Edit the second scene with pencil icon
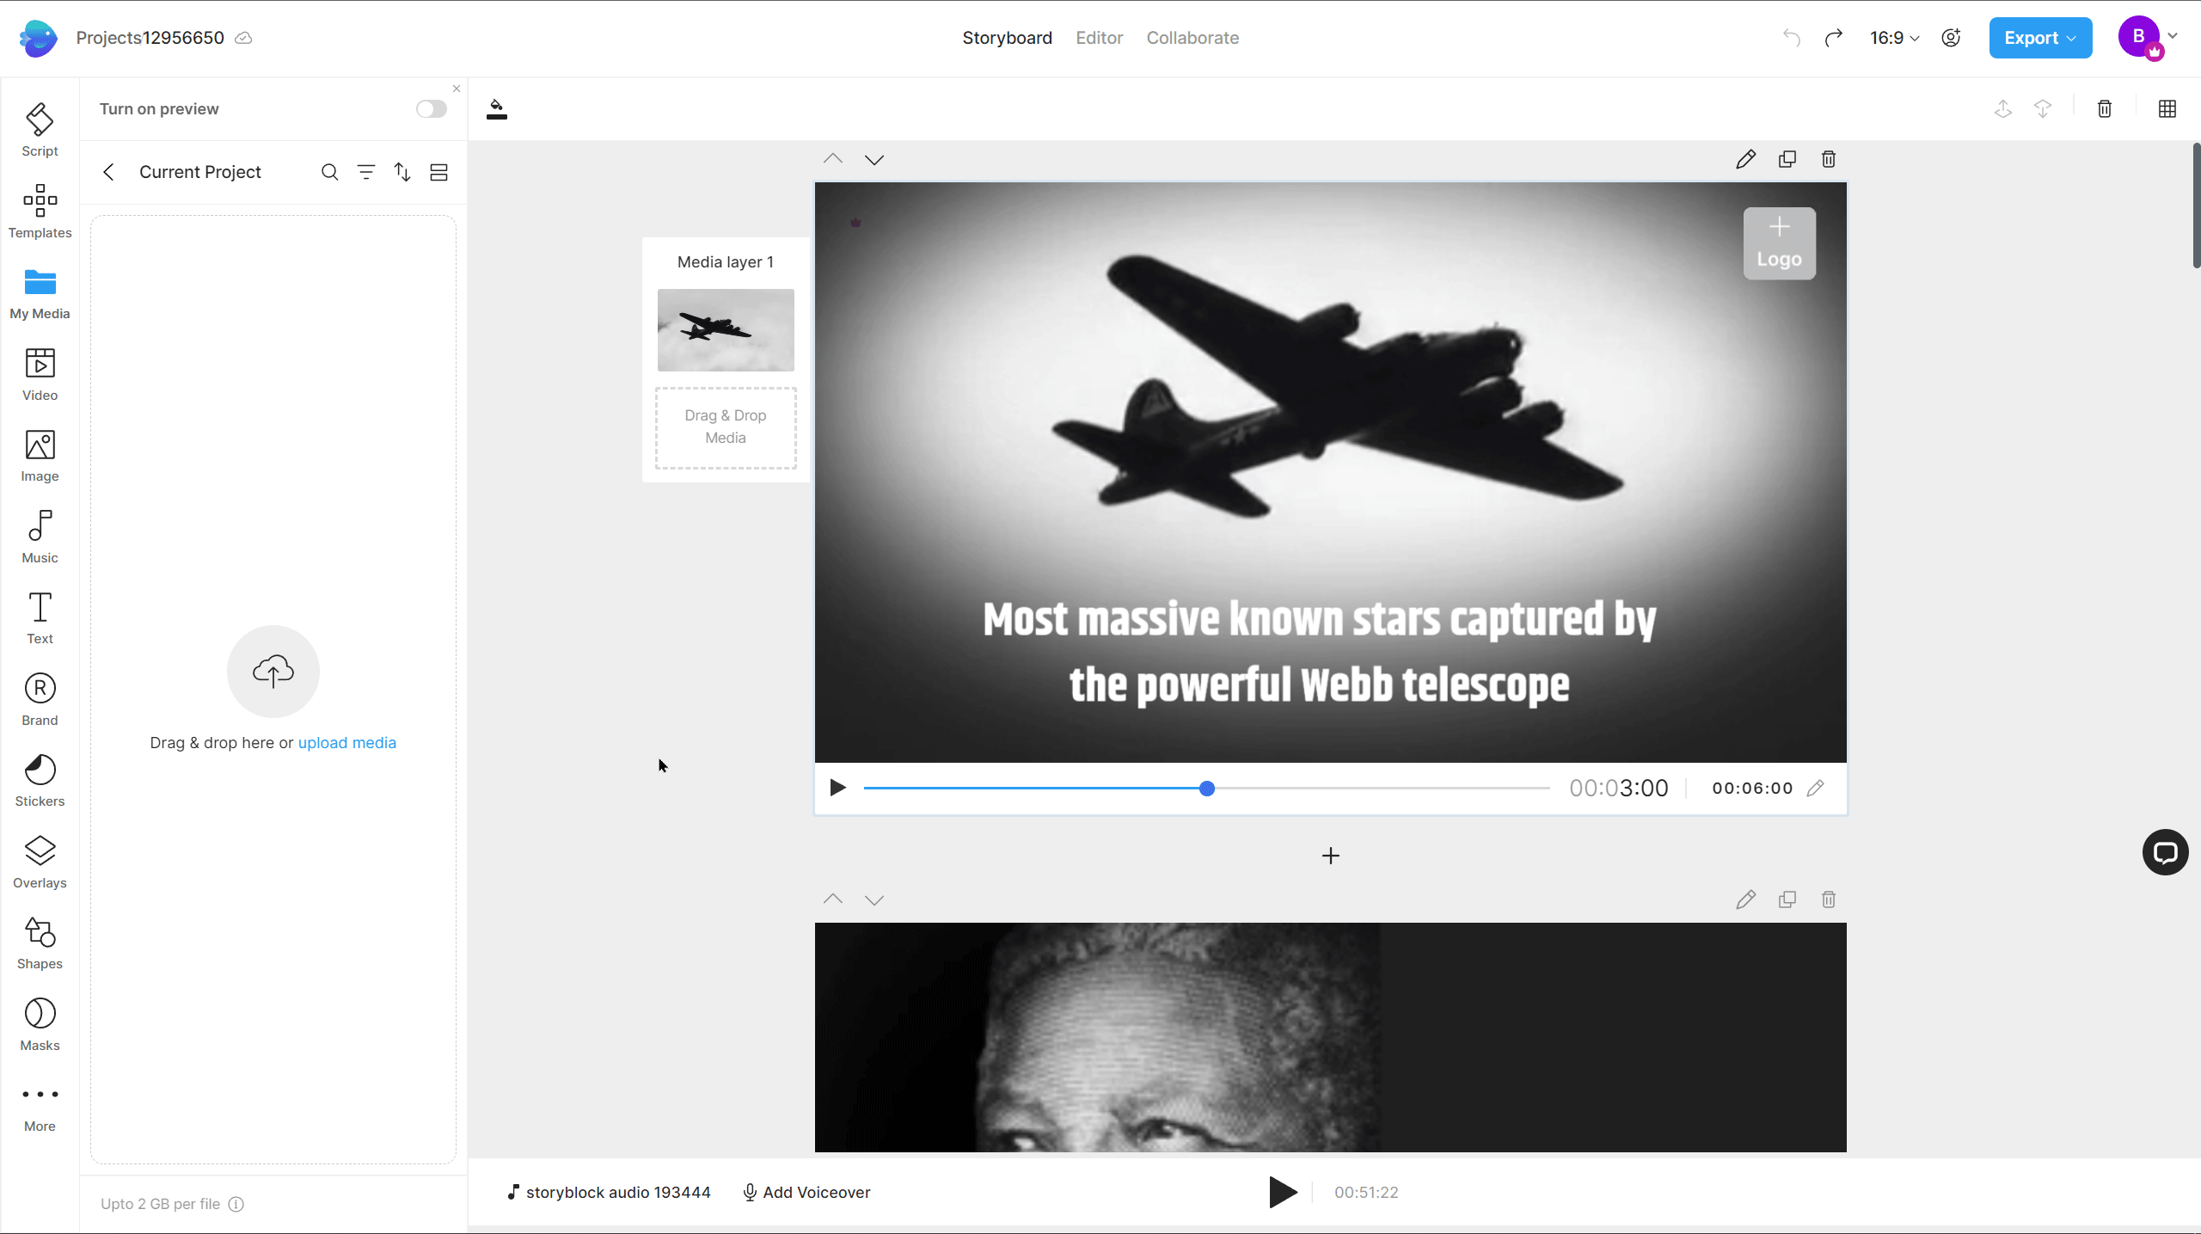The height and width of the screenshot is (1234, 2201). click(x=1745, y=899)
